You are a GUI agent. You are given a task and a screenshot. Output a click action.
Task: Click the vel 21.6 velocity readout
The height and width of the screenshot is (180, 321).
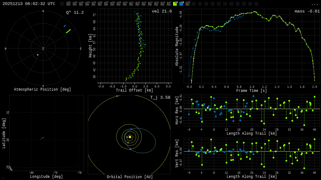(x=161, y=11)
